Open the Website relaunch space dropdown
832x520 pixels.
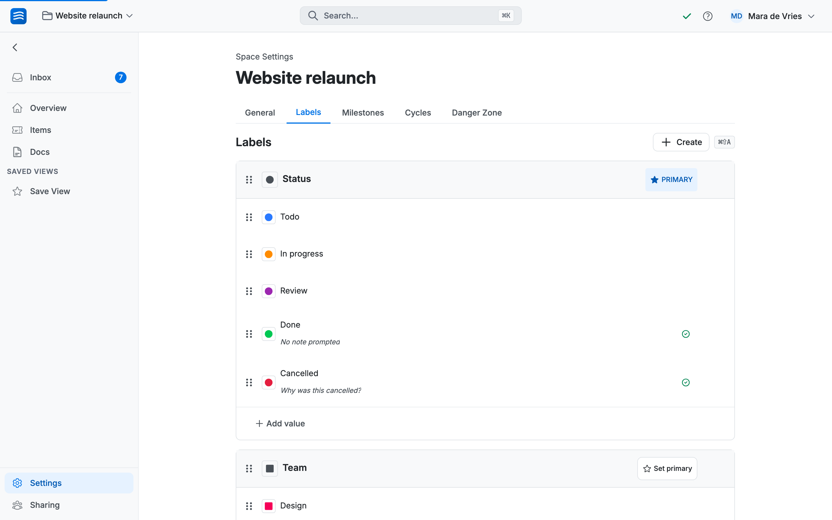[x=87, y=16]
